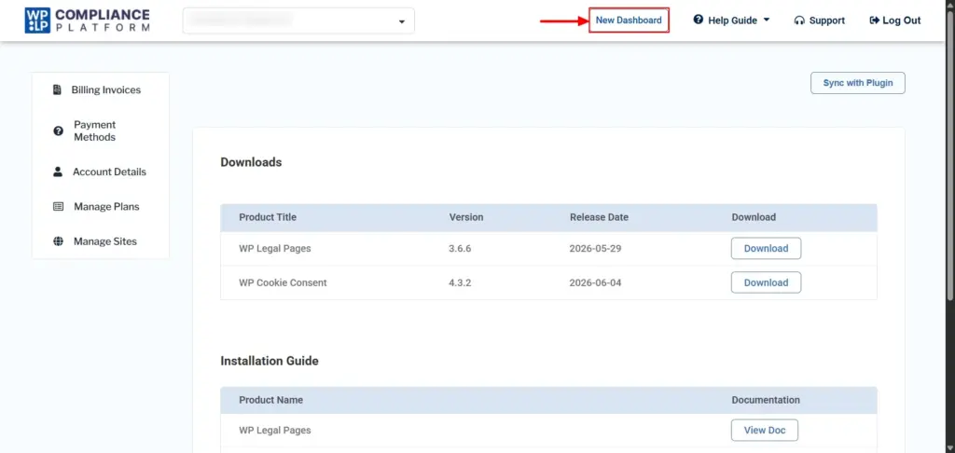Click the Account Details person icon
955x453 pixels.
coord(58,172)
